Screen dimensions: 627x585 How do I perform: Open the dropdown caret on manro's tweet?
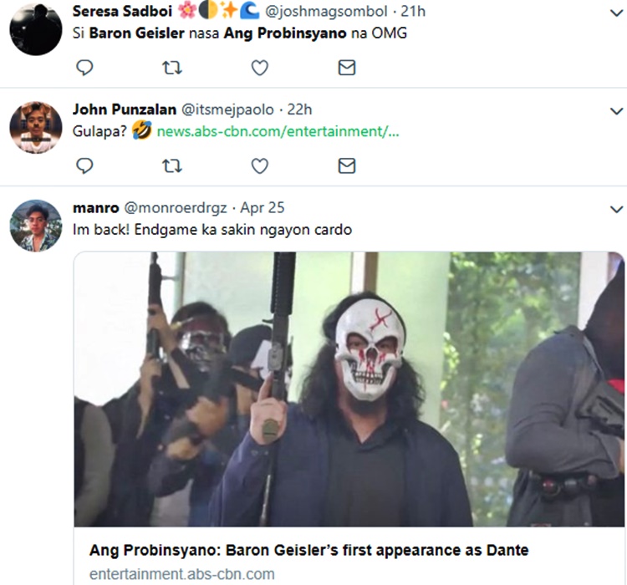tap(616, 209)
